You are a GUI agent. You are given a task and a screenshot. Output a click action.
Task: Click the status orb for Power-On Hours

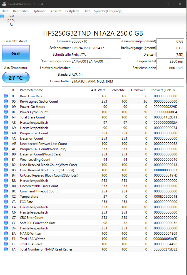coord(6,106)
